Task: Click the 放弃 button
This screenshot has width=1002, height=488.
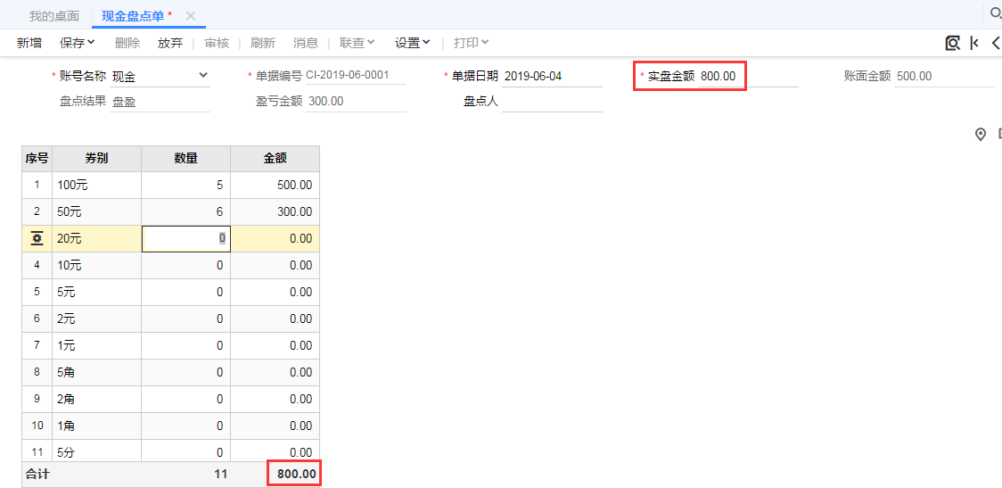Action: tap(170, 43)
